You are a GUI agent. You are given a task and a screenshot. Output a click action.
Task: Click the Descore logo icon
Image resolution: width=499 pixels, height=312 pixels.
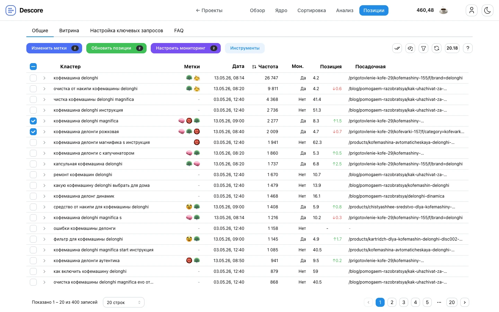pyautogui.click(x=11, y=10)
